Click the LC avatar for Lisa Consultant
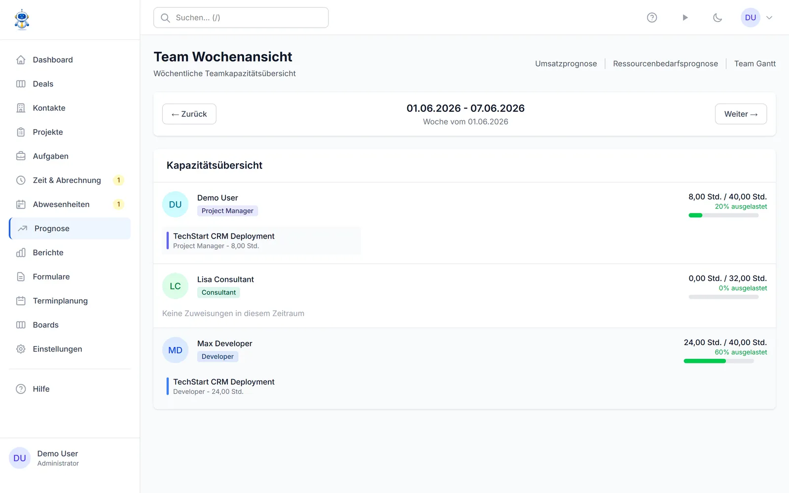Image resolution: width=789 pixels, height=493 pixels. (x=175, y=286)
